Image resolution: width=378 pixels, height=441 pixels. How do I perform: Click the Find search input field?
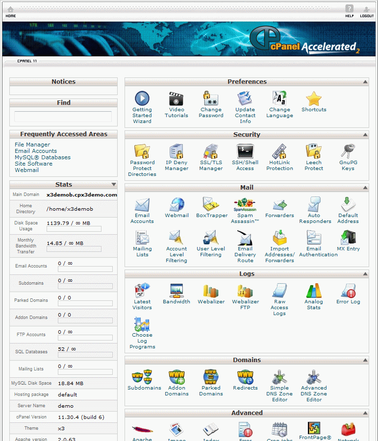pos(63,117)
